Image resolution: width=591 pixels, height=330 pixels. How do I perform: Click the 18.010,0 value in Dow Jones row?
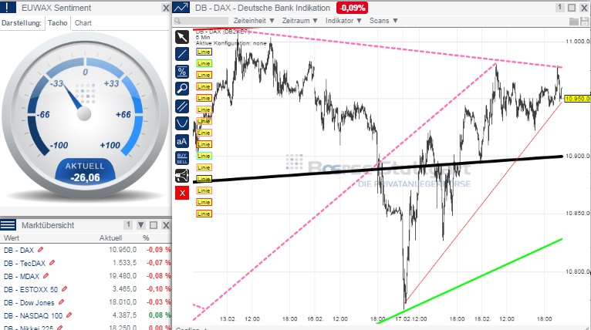click(x=123, y=302)
